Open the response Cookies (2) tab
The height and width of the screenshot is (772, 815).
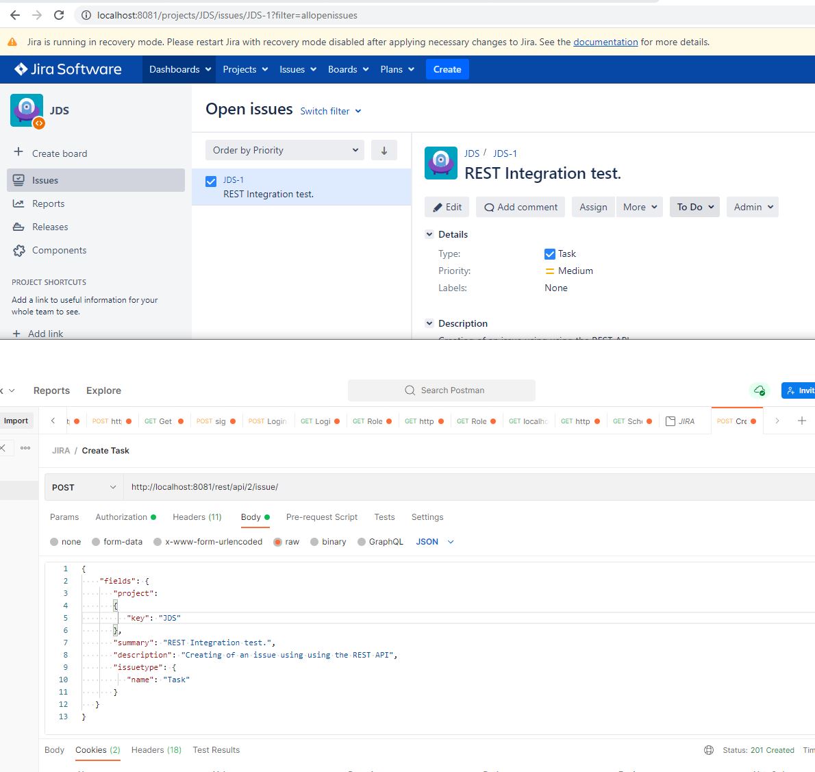[98, 749]
